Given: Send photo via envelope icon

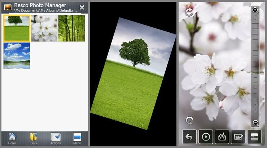Looking at the screenshot, I should 222,137.
